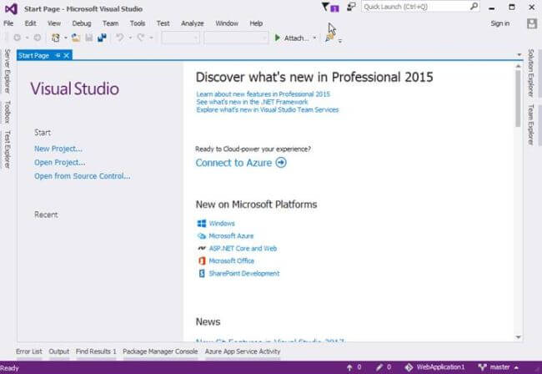Click Open from Source Control... link
This screenshot has width=542, height=374.
pos(83,176)
